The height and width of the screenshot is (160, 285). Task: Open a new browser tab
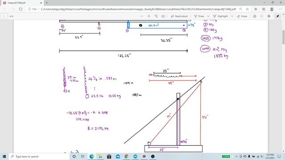47,3
